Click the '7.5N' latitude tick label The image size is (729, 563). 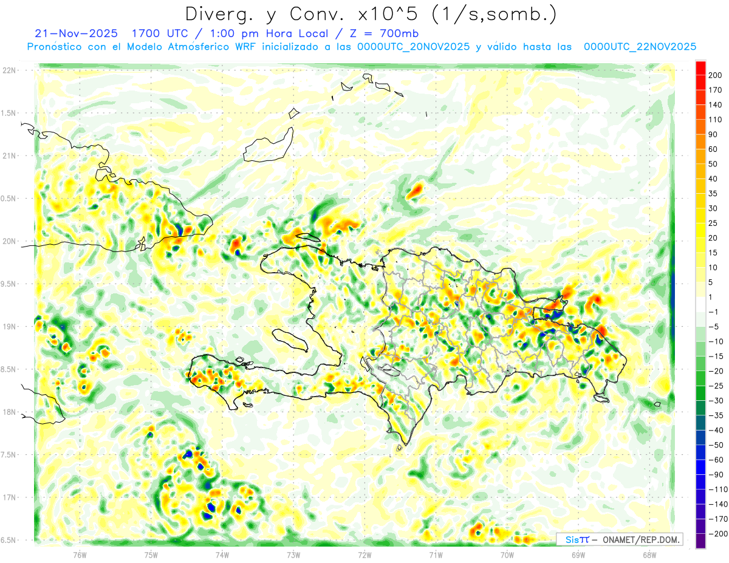pos(9,454)
